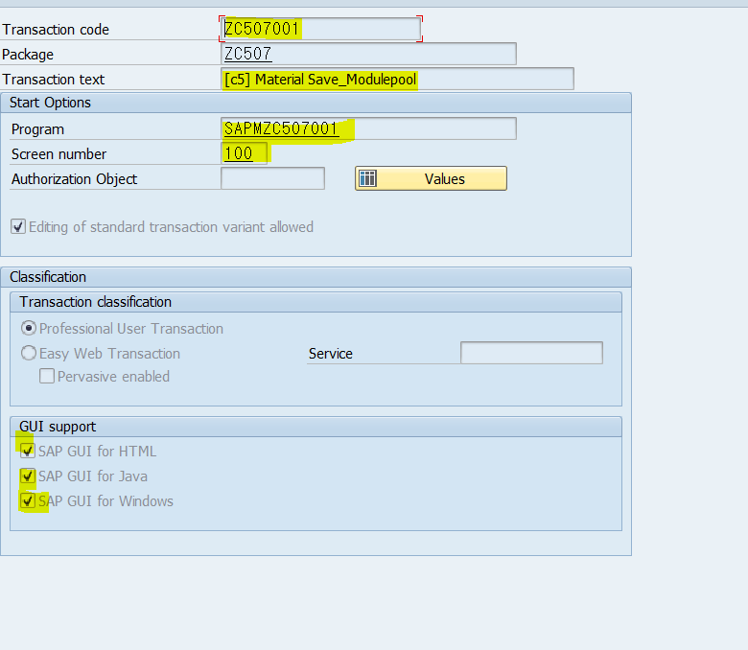
Task: Toggle SAP GUI for Windows checkbox
Action: (27, 500)
